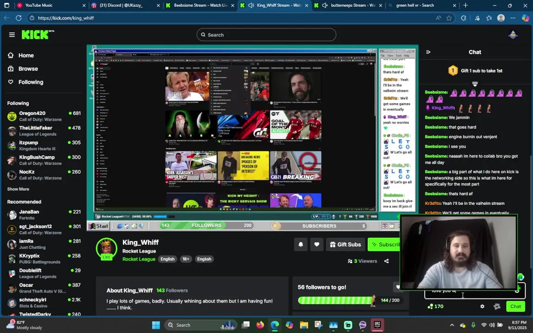Screen dimensions: 533x333
Task: Switch to the butterneeps Stream tab
Action: (x=348, y=6)
